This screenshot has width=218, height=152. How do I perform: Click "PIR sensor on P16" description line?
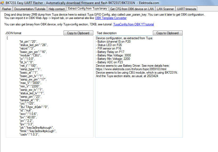(108, 48)
